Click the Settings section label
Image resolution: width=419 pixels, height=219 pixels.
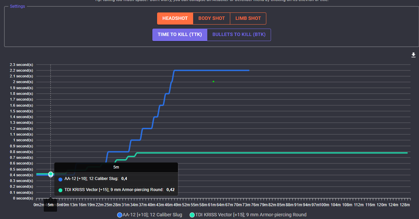click(x=18, y=6)
